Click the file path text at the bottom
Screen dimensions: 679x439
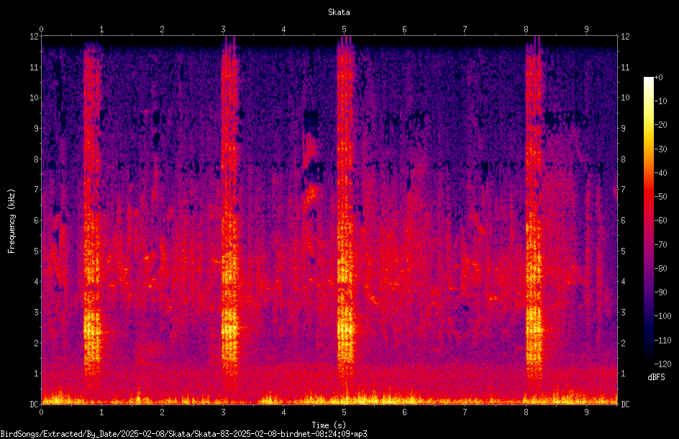pyautogui.click(x=183, y=434)
